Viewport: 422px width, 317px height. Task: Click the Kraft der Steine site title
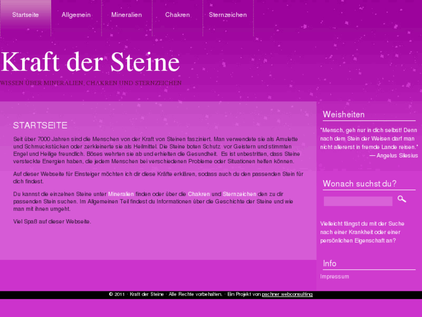tap(90, 62)
